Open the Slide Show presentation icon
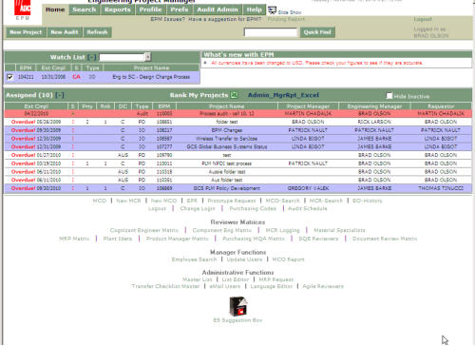Viewport: 475px width, 346px height. (x=272, y=10)
